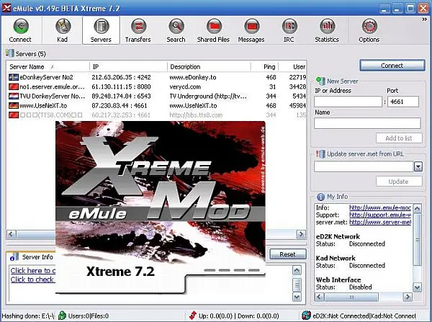The height and width of the screenshot is (322, 432).
Task: Click the Add to list button
Action: 399,138
